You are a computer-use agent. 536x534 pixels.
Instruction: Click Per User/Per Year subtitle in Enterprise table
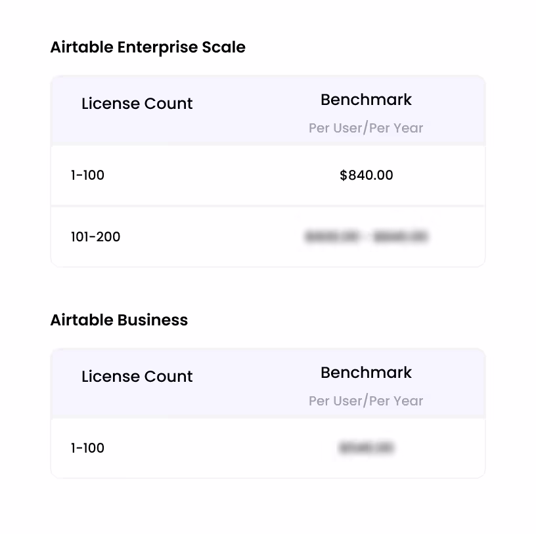366,128
